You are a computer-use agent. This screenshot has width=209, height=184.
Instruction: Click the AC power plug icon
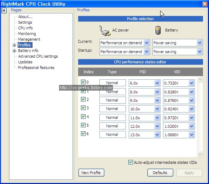tap(105, 31)
